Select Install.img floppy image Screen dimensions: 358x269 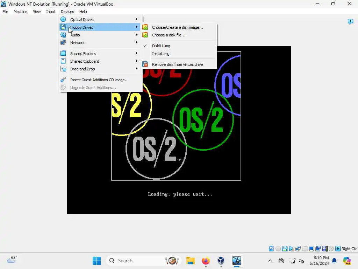179,54
